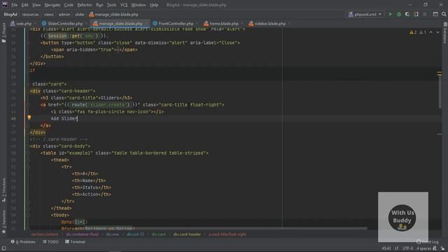
Task: Open the Edit menu
Action: (x=25, y=5)
